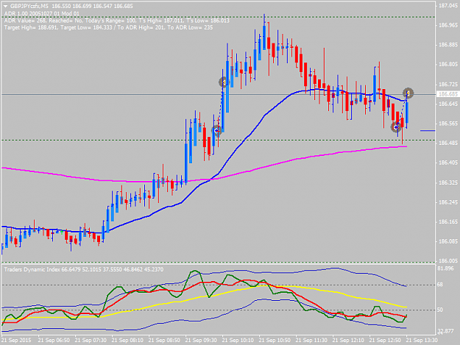Screen dimensions: 460x345
Task: Click the '21 Sep 07:30' time axis label
Action: tap(91, 341)
